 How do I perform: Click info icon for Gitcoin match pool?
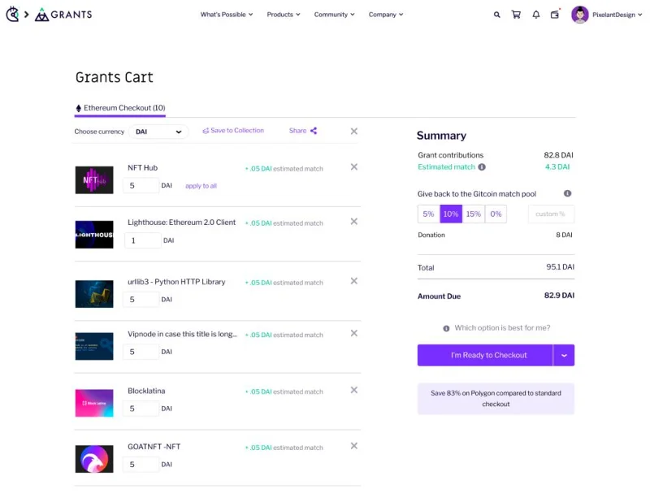point(567,193)
